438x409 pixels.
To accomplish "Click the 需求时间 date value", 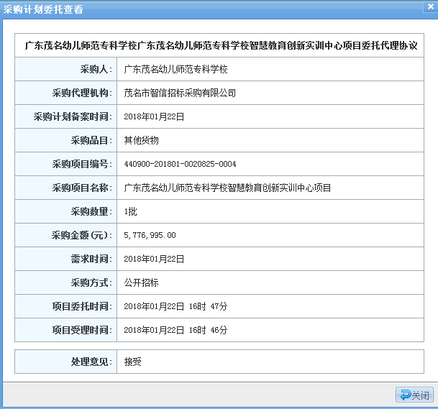I will 154,259.
